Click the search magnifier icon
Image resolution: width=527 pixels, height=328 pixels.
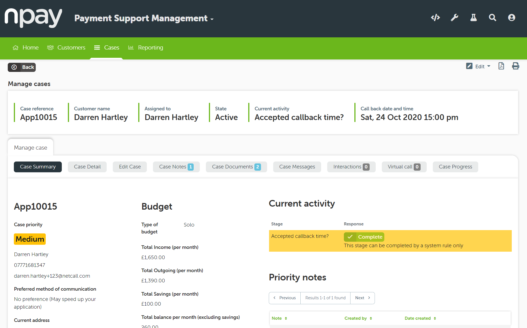pos(492,18)
